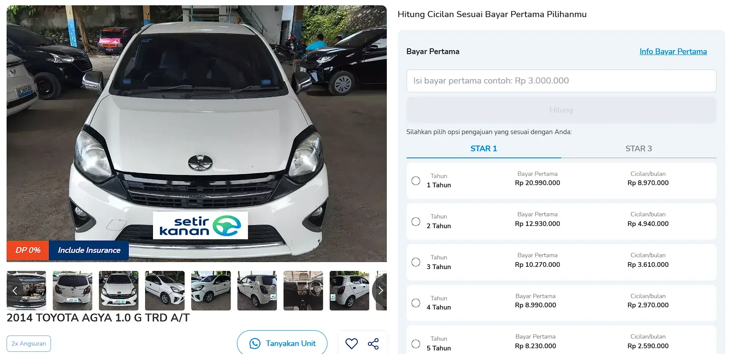731x354 pixels.
Task: Open the dashboard interior thumbnail
Action: [x=303, y=290]
